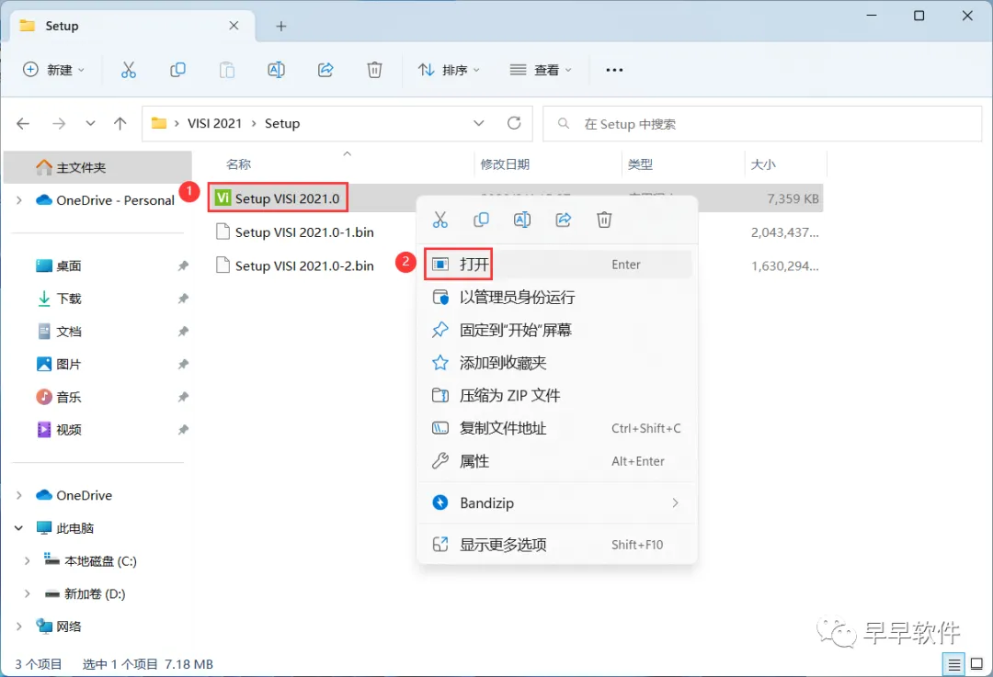Open 属性 from the context menu
Viewport: 993px width, 677px height.
click(558, 461)
